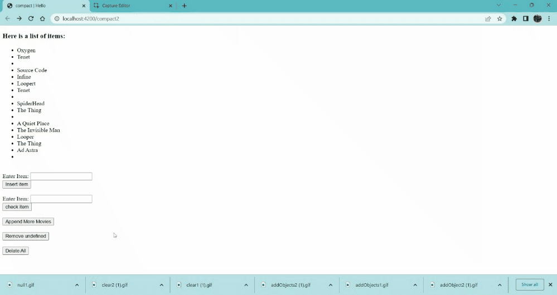Open a new tab with plus

coord(184,6)
